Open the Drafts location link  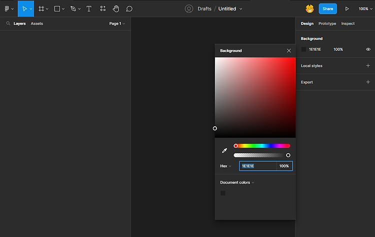coord(204,9)
